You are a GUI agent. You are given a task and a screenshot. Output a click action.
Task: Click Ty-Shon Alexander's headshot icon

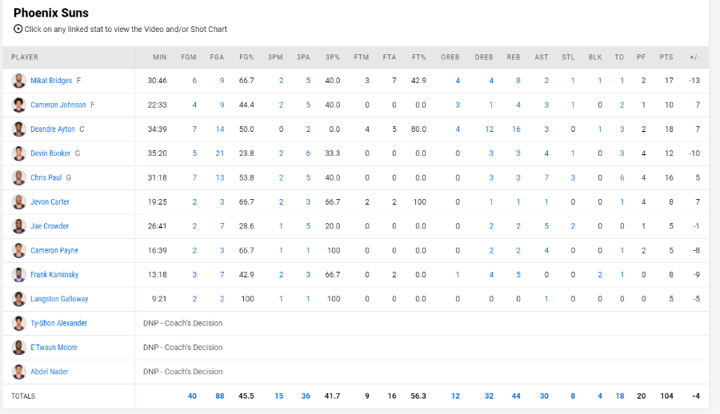pos(19,323)
